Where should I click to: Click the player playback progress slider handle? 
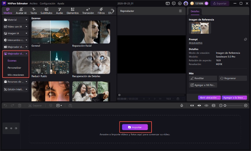point(119,95)
